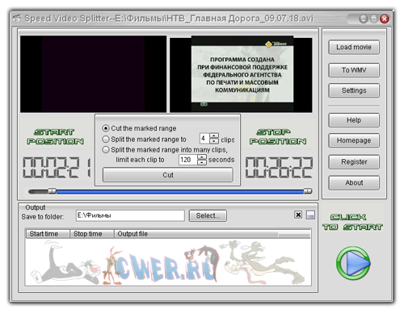The image size is (404, 313).
Task: Click the CLICK TO START graphic
Action: (352, 222)
